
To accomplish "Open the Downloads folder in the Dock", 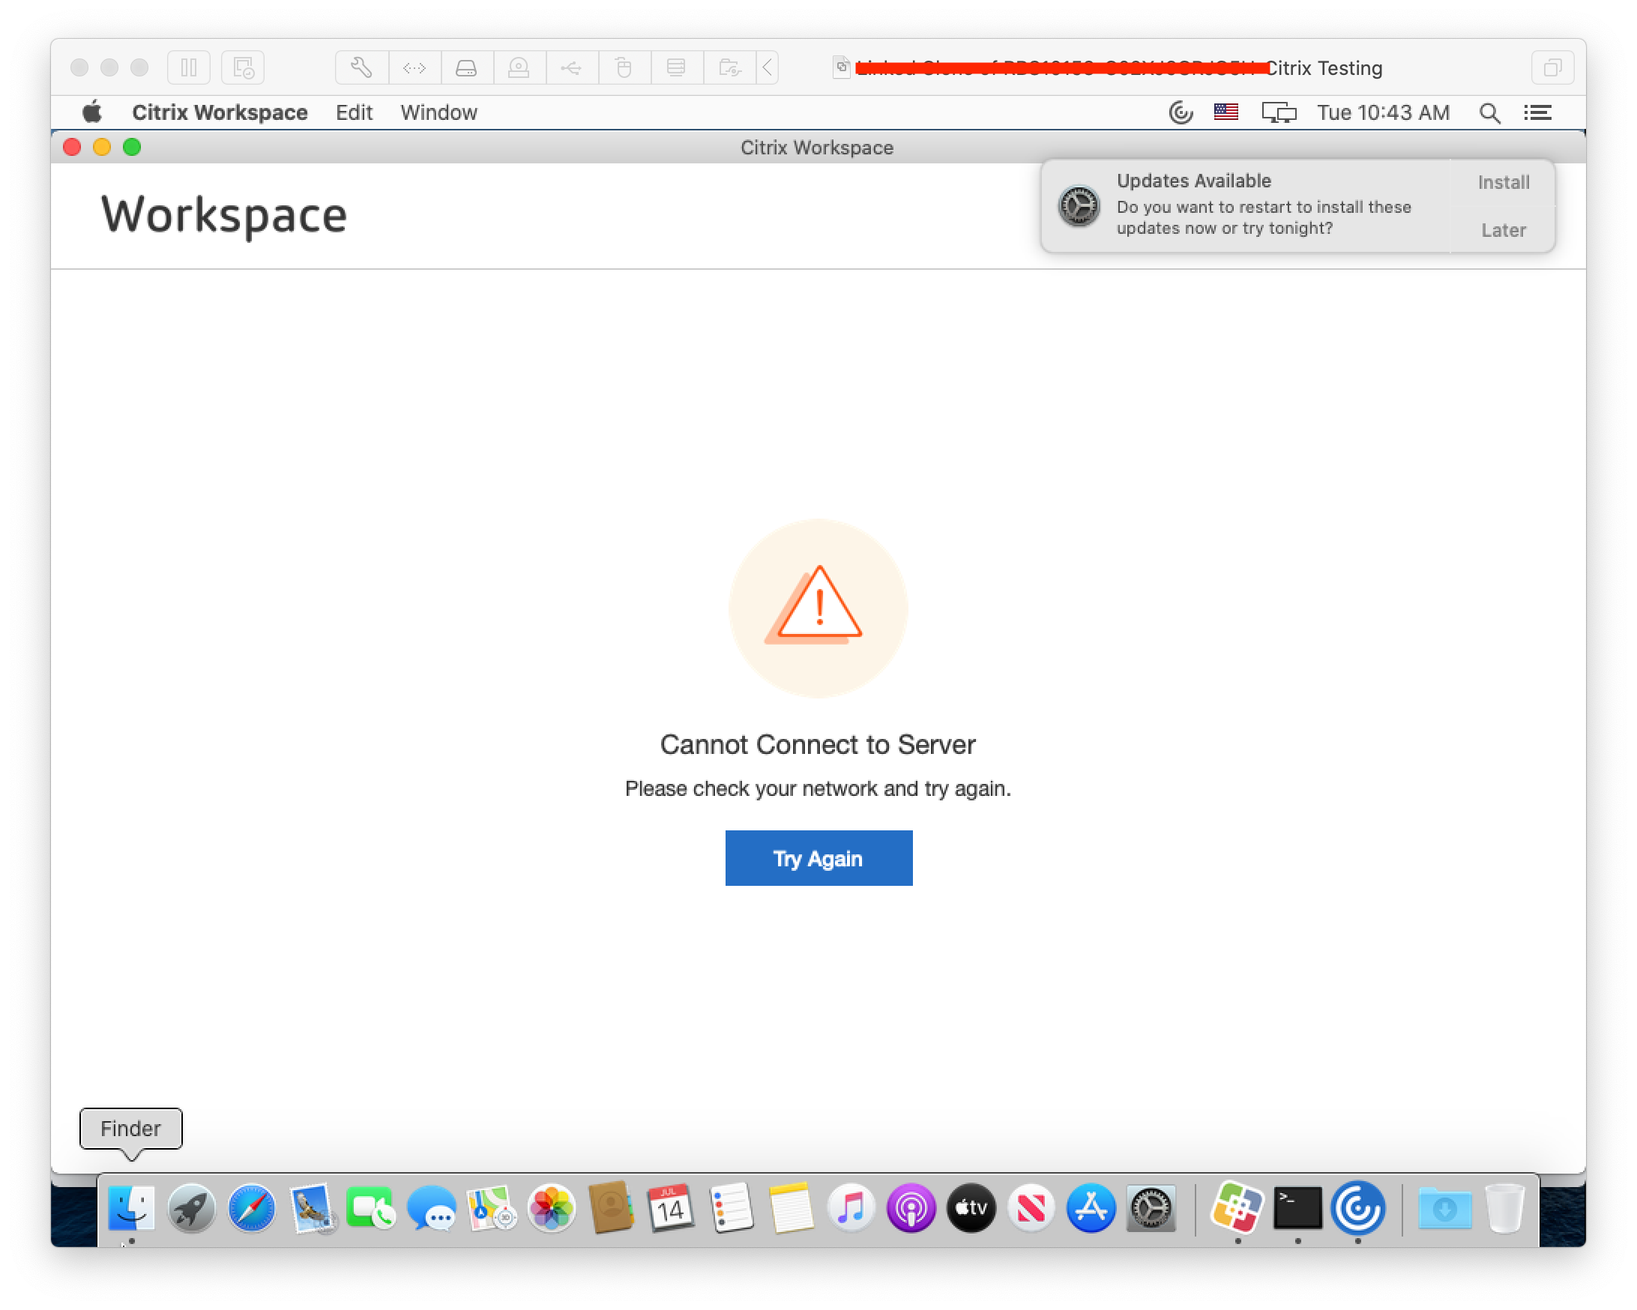I will click(1444, 1207).
